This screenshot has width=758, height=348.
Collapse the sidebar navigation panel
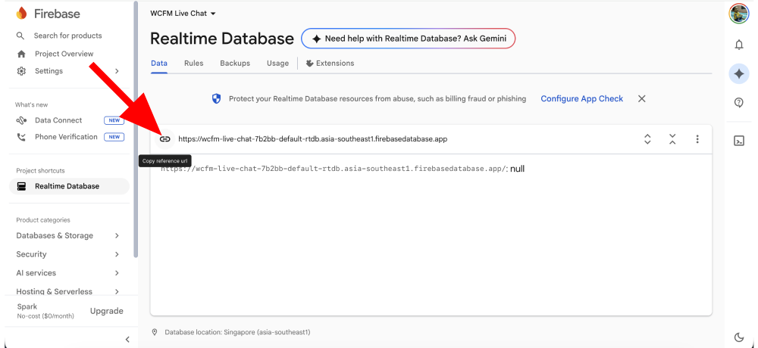(x=127, y=340)
